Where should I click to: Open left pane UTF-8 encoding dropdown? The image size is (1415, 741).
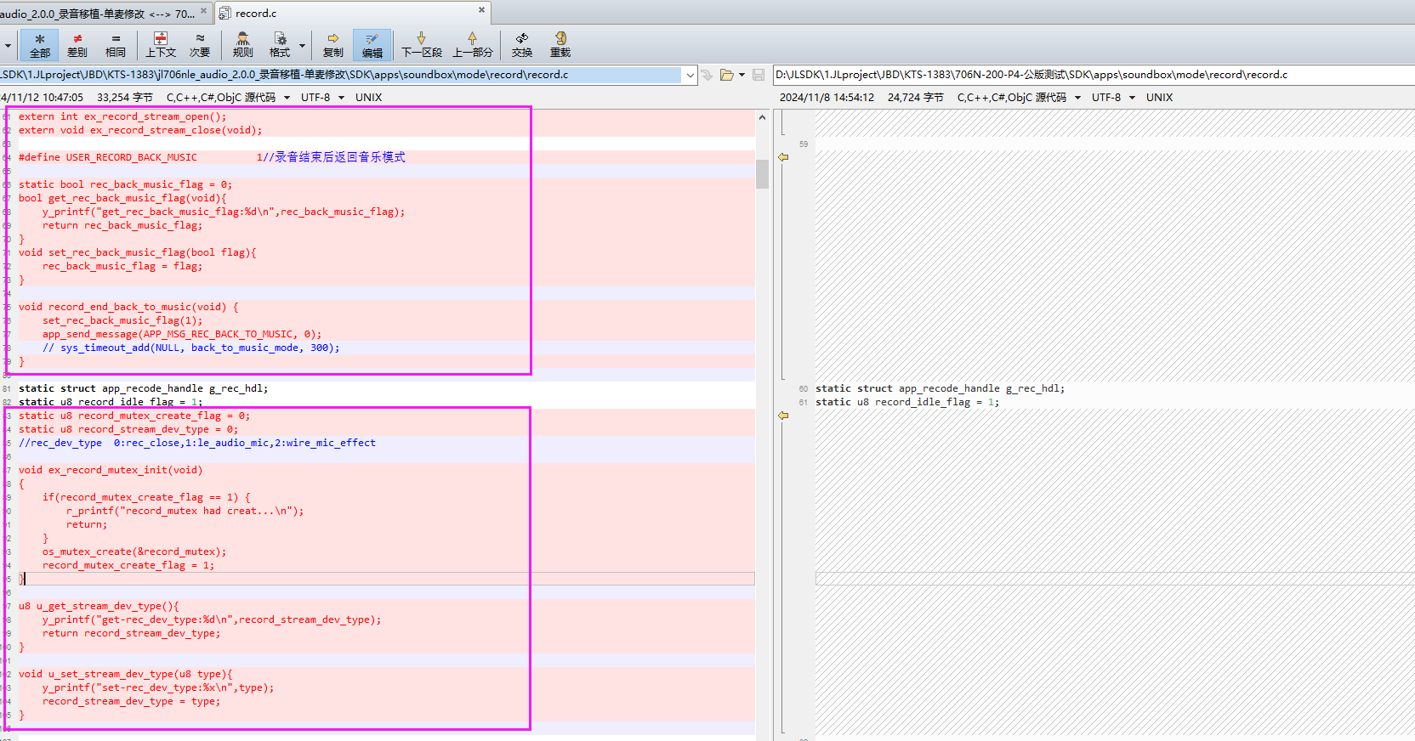click(341, 98)
